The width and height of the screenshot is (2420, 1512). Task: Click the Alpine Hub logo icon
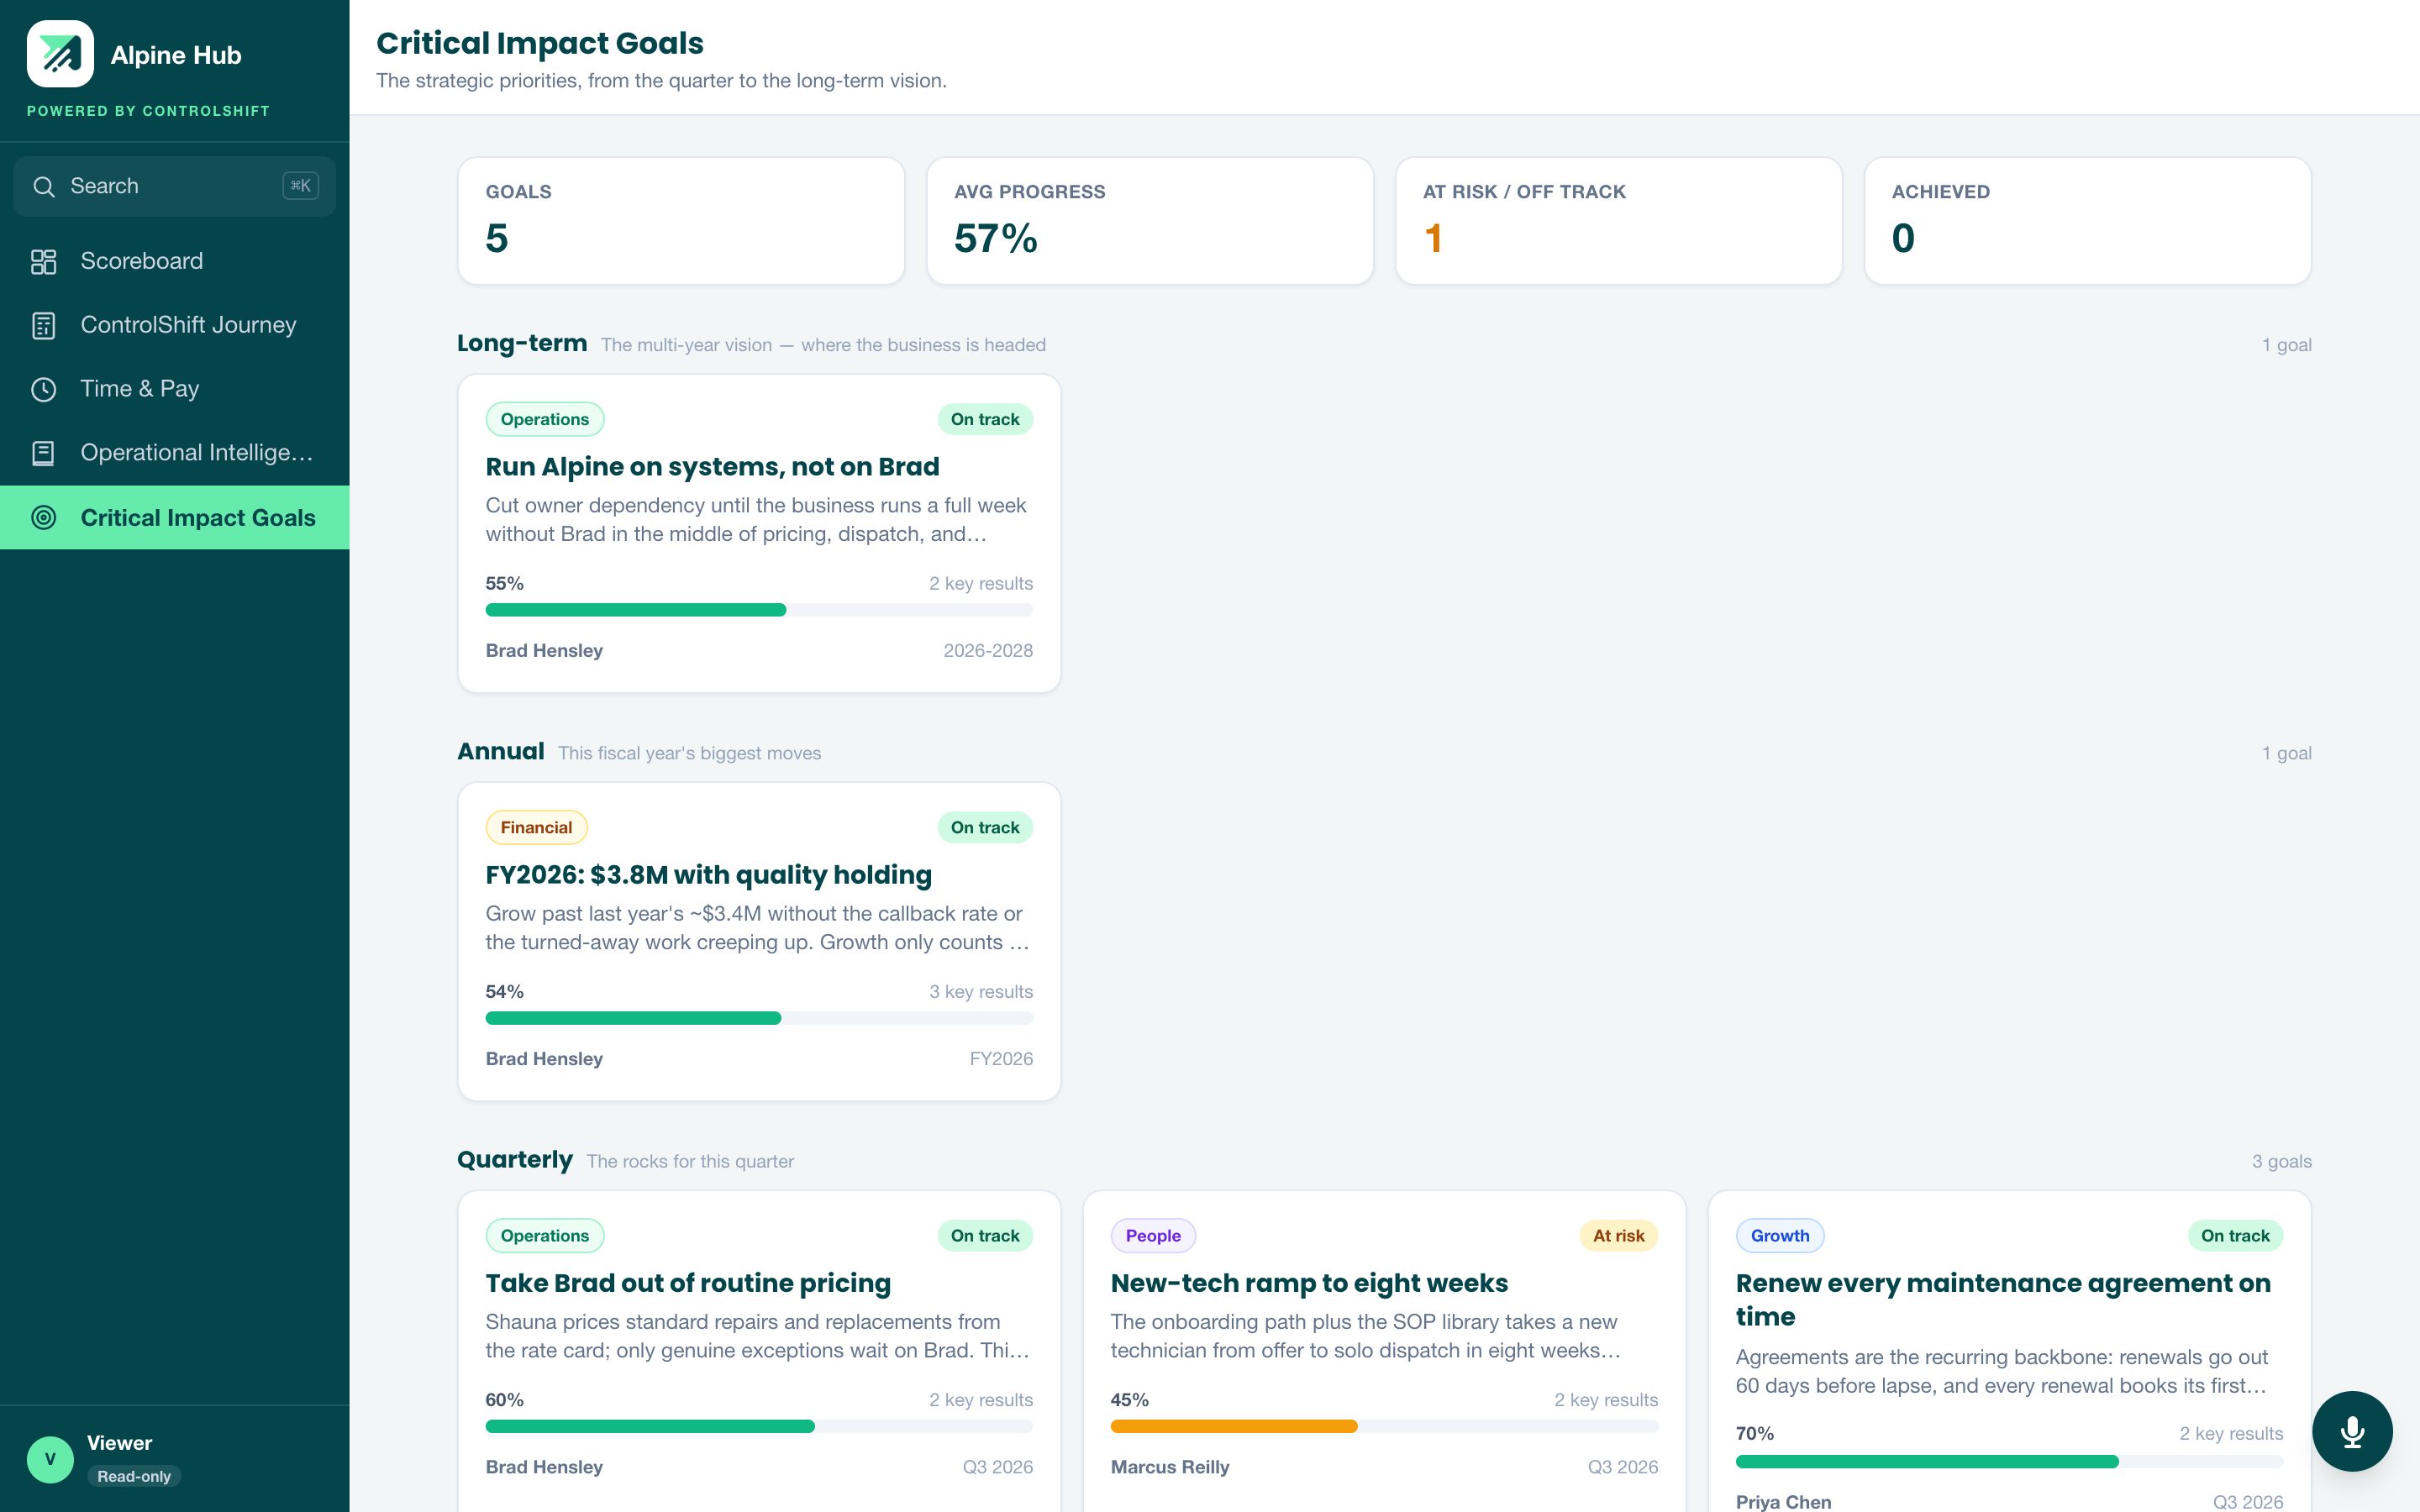tap(60, 54)
